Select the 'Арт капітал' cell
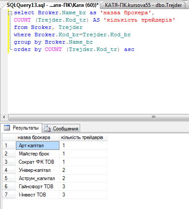The image size is (189, 209). coord(37,146)
